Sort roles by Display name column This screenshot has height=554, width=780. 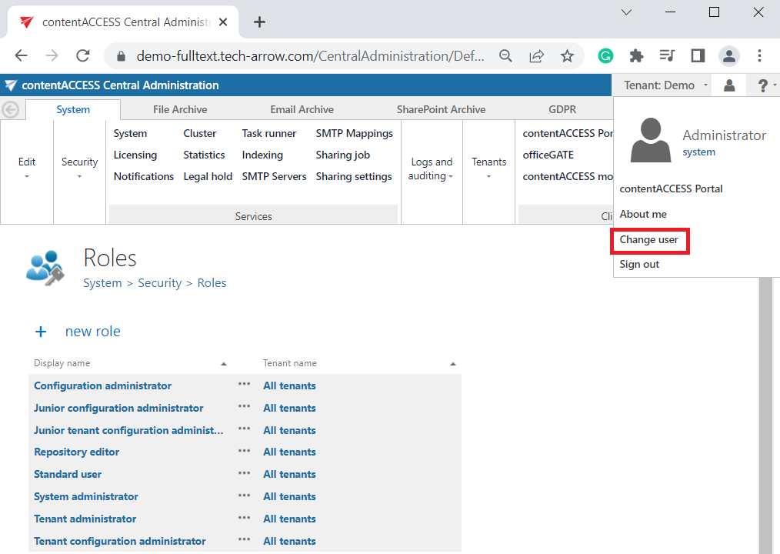tap(62, 363)
